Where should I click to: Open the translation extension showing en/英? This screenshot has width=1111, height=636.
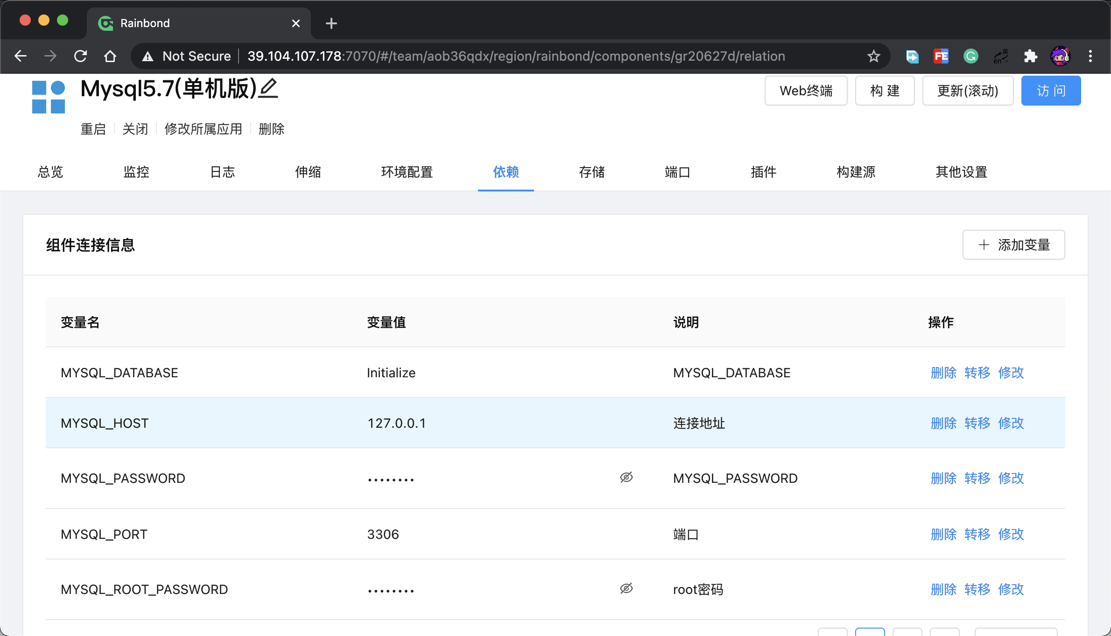(x=1000, y=56)
